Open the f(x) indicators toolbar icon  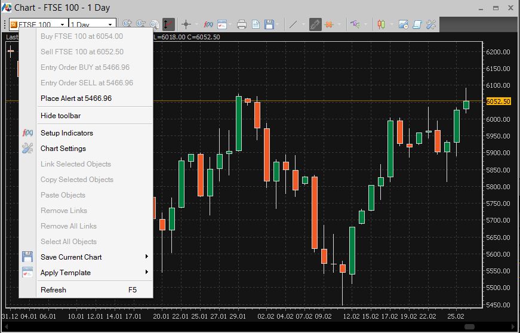pyautogui.click(x=208, y=24)
